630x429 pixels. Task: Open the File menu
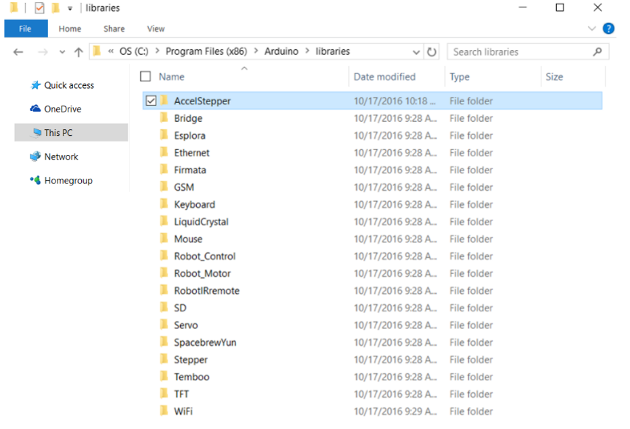[x=25, y=28]
